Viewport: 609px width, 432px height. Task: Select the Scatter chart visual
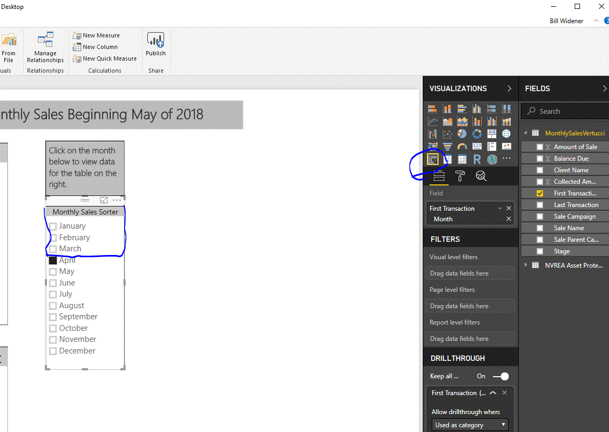[447, 134]
